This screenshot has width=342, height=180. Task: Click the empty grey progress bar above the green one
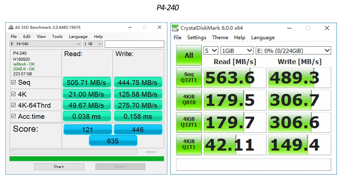coord(73,152)
